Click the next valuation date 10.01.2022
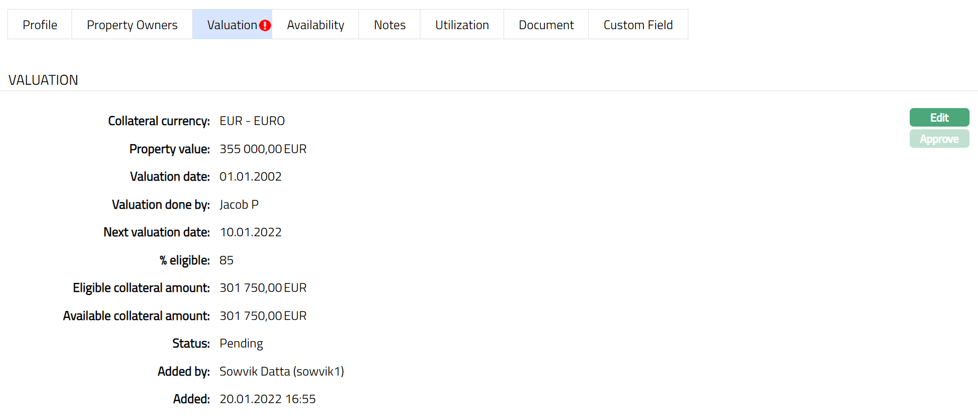 tap(250, 233)
